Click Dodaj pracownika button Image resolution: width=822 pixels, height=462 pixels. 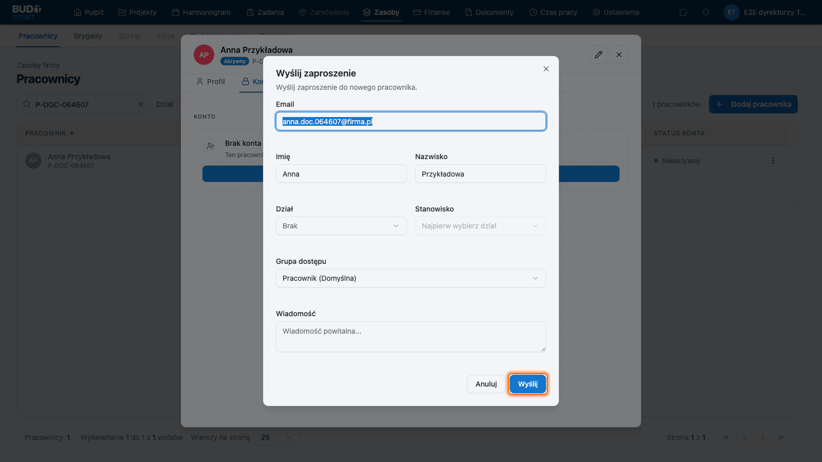tap(753, 104)
